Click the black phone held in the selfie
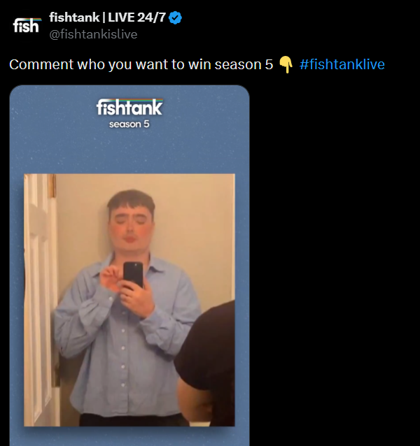 click(x=133, y=275)
